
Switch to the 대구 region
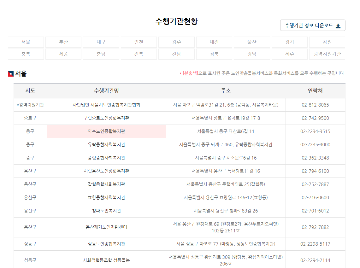click(101, 42)
